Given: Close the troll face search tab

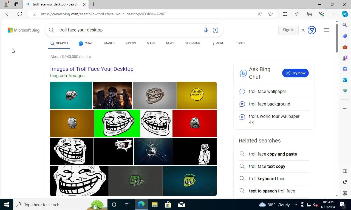Looking at the screenshot, I should tap(84, 4).
